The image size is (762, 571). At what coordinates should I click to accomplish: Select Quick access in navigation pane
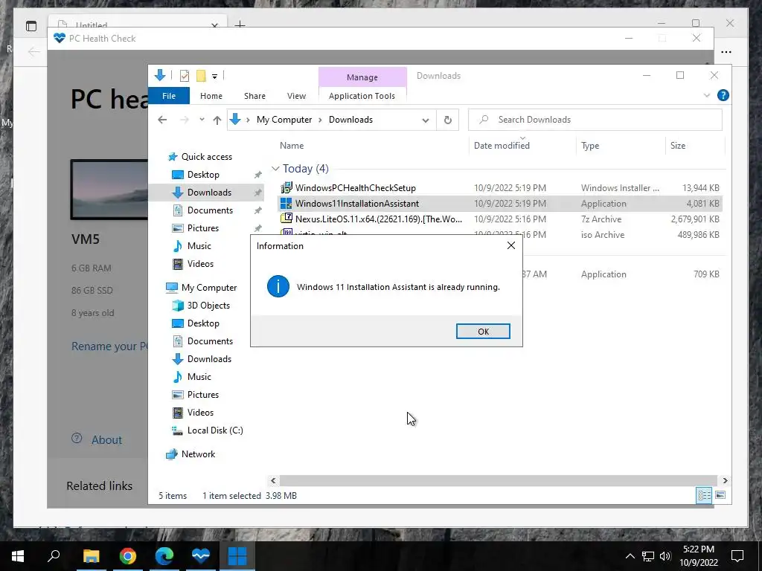pos(207,157)
